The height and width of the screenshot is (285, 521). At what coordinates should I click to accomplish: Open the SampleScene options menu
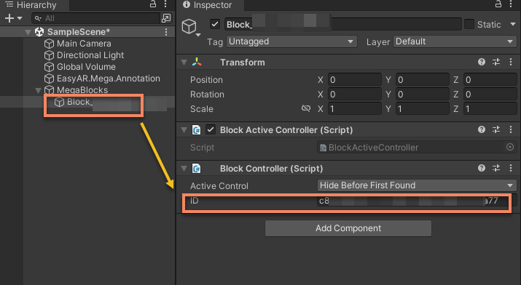[166, 32]
